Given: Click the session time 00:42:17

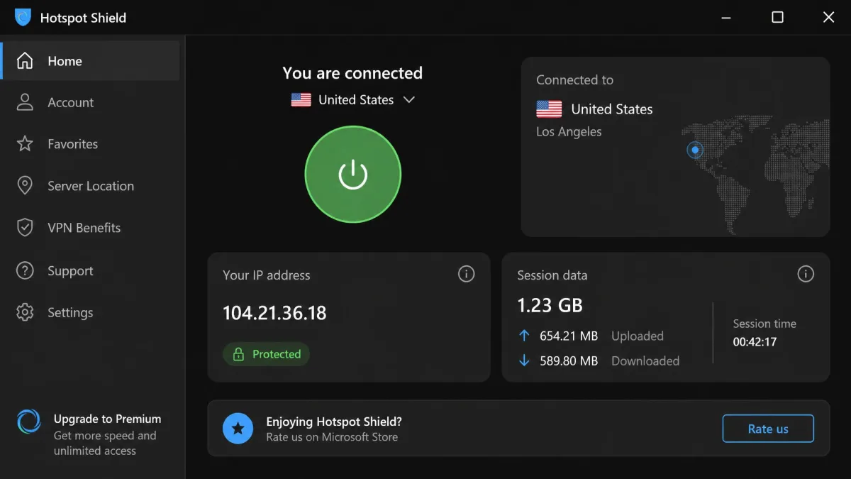Looking at the screenshot, I should pos(755,342).
